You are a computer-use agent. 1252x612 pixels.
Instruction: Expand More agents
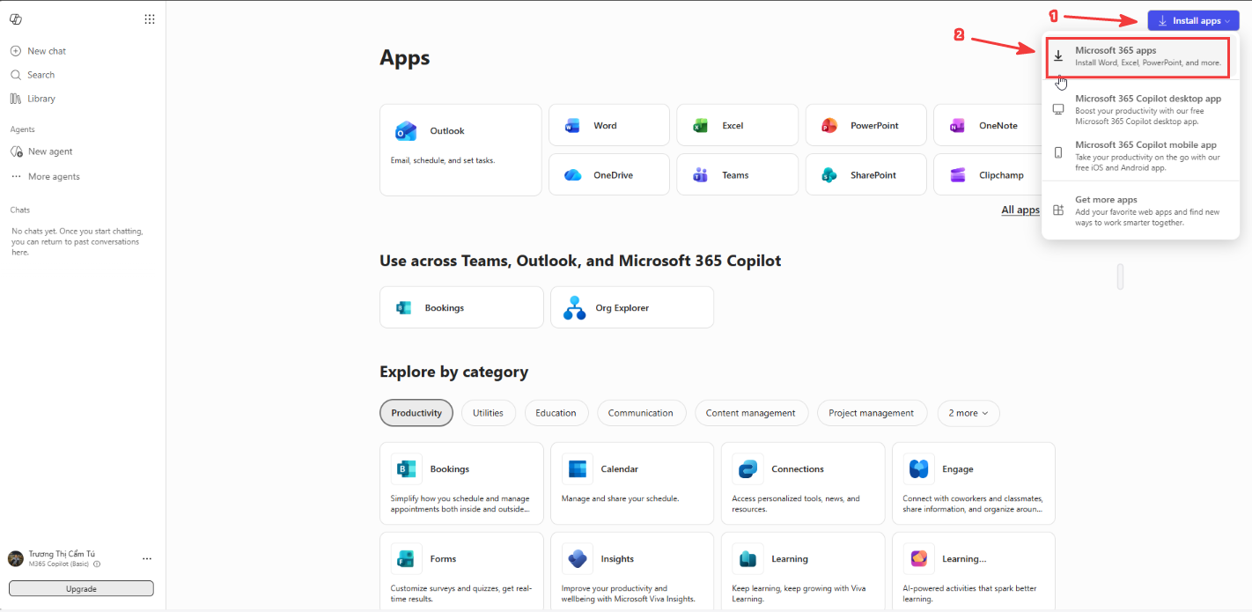coord(45,176)
